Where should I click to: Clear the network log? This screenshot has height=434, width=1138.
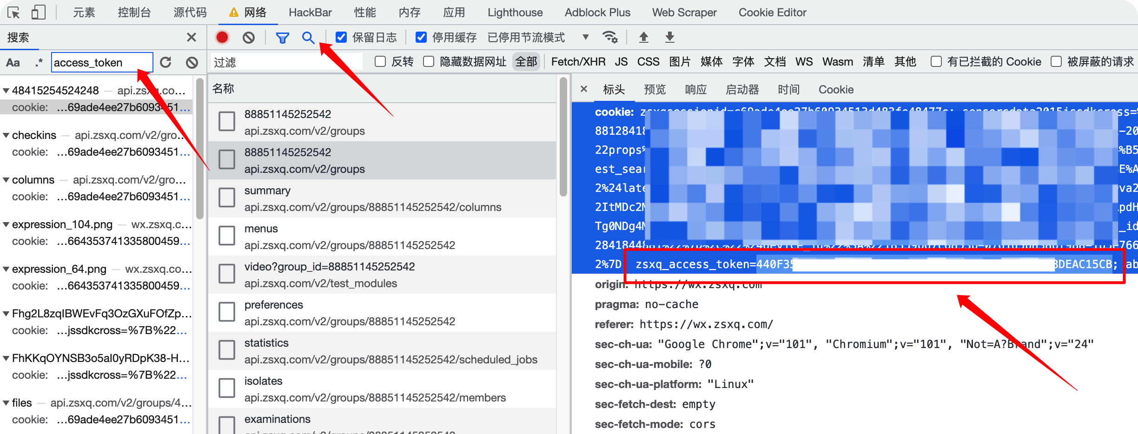pos(249,37)
